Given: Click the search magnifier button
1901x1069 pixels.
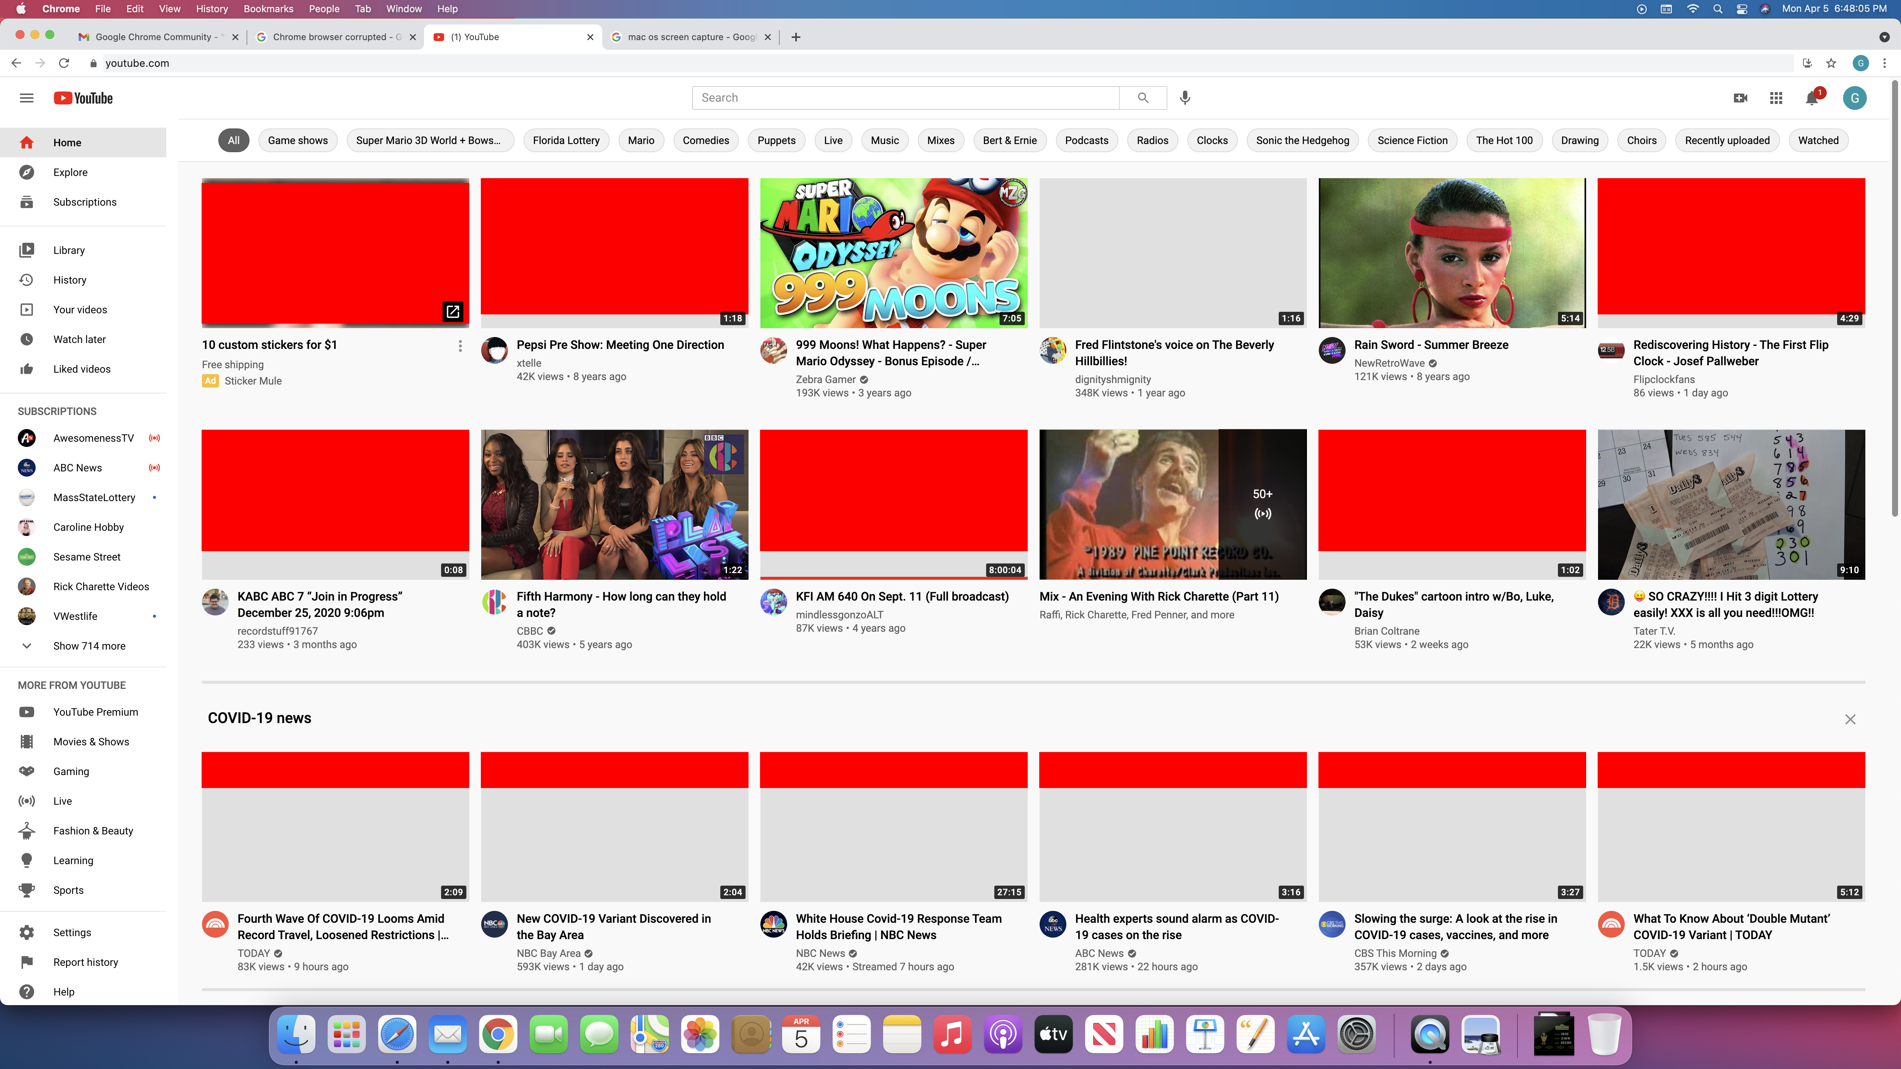Looking at the screenshot, I should (1142, 97).
